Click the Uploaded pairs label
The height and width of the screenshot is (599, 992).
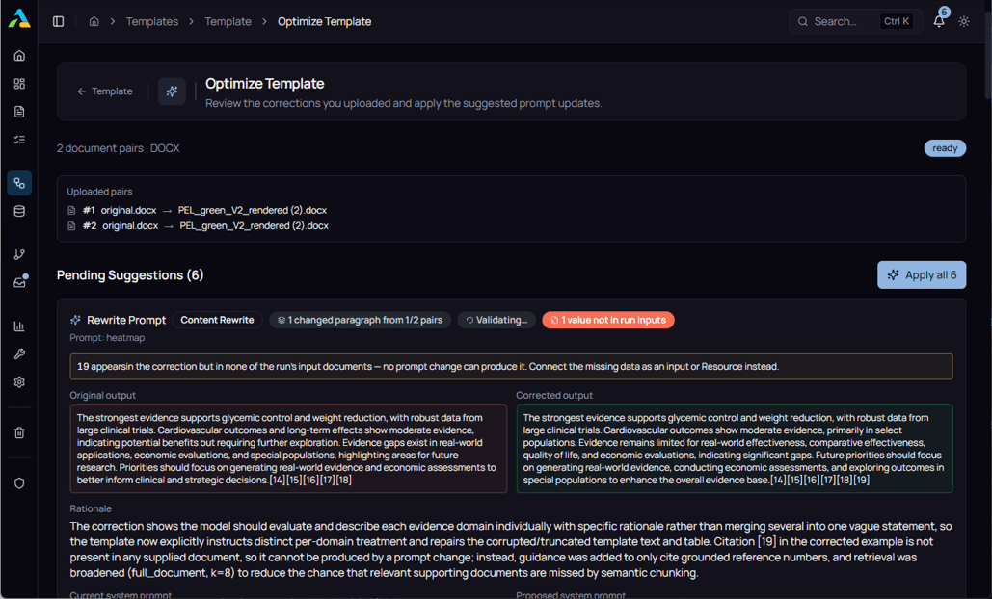[x=99, y=192]
